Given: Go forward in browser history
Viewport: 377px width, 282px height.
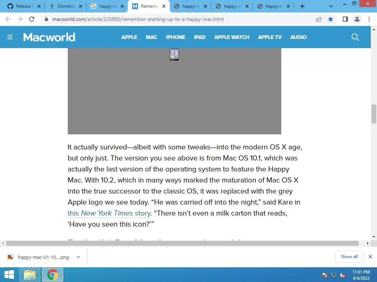Looking at the screenshot, I should [20, 19].
